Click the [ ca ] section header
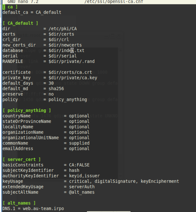196x212 pixels. pyautogui.click(x=10, y=7)
